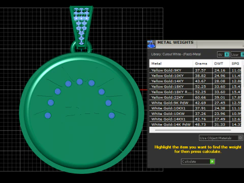Toggle the GV library switch
244x183 pixels.
223,54
